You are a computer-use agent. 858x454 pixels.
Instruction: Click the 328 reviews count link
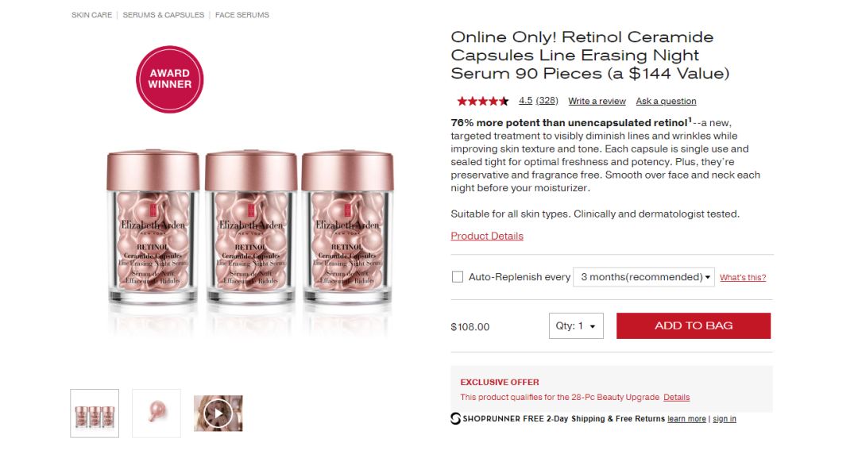(x=547, y=101)
